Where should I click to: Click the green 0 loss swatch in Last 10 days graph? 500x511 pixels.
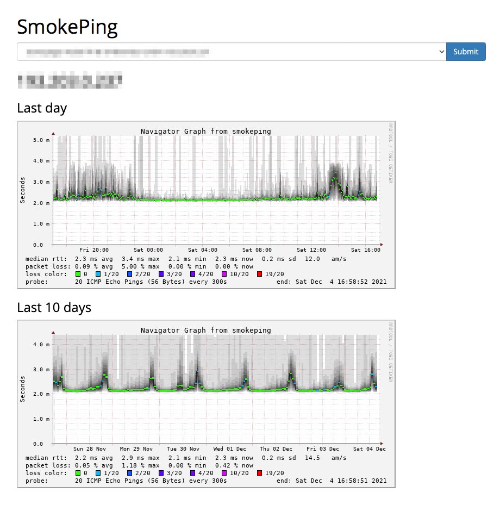tap(78, 473)
